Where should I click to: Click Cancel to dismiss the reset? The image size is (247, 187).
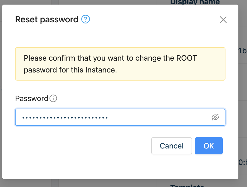[x=172, y=146]
